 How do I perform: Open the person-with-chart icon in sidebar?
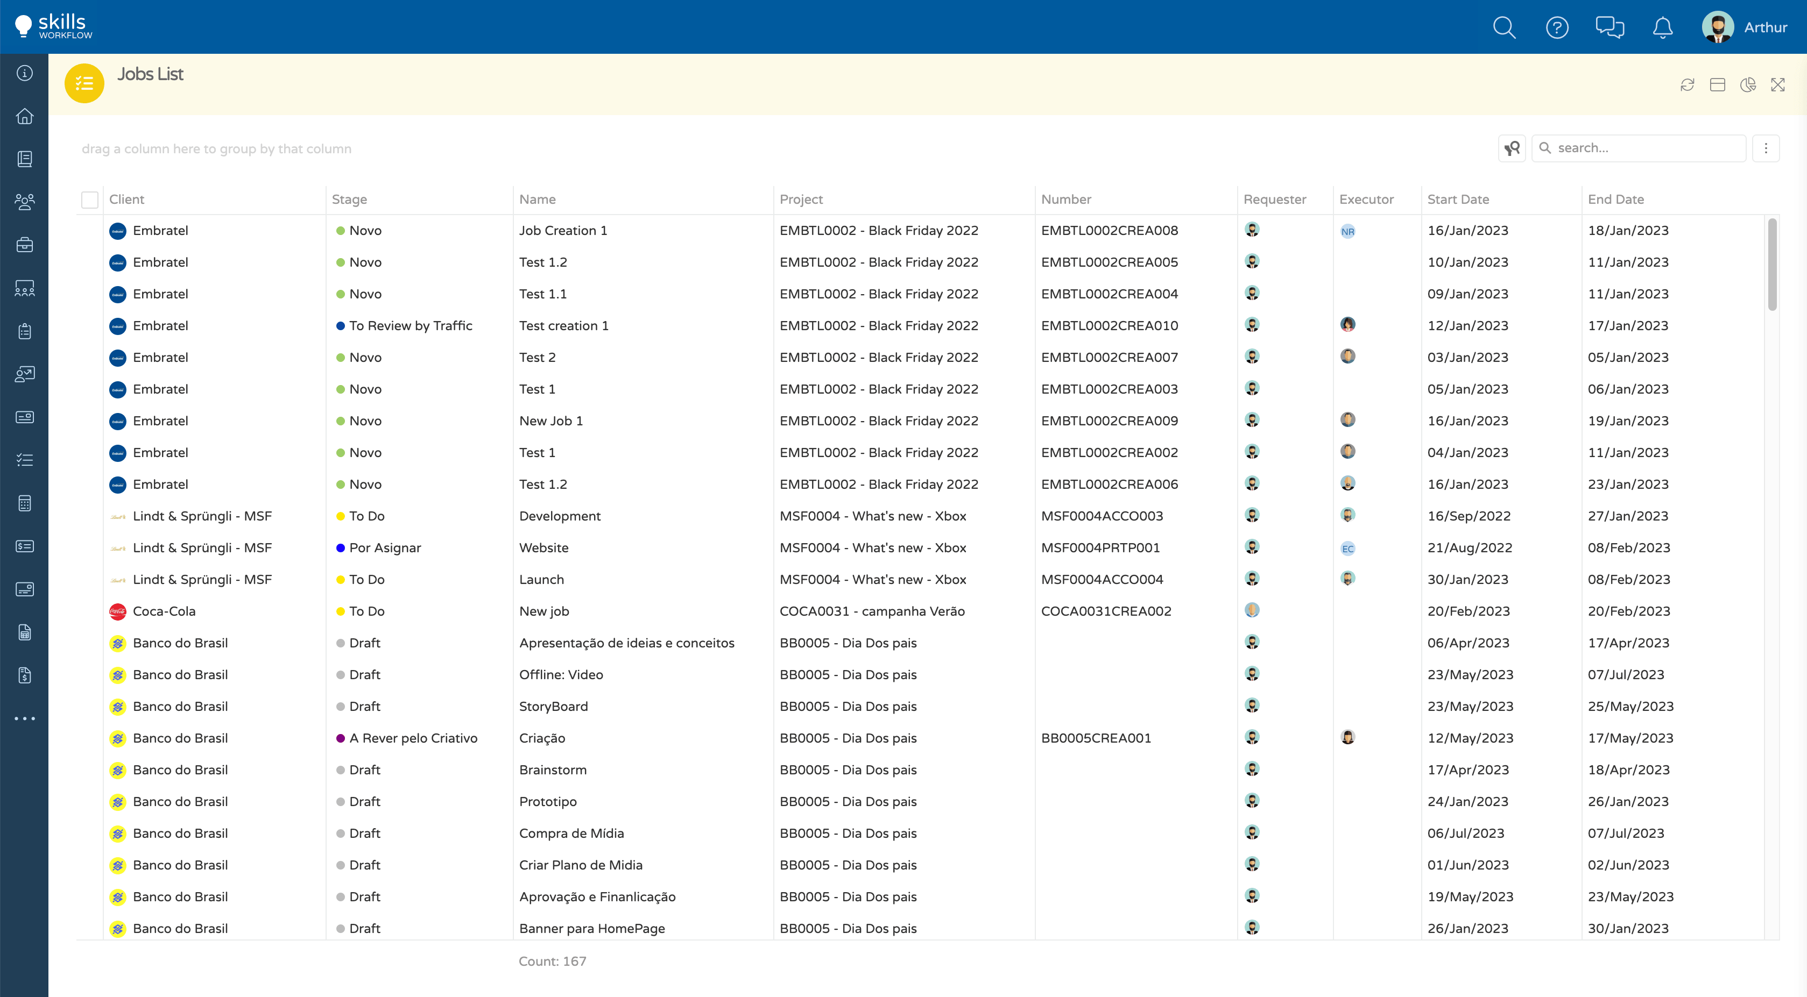[x=25, y=374]
